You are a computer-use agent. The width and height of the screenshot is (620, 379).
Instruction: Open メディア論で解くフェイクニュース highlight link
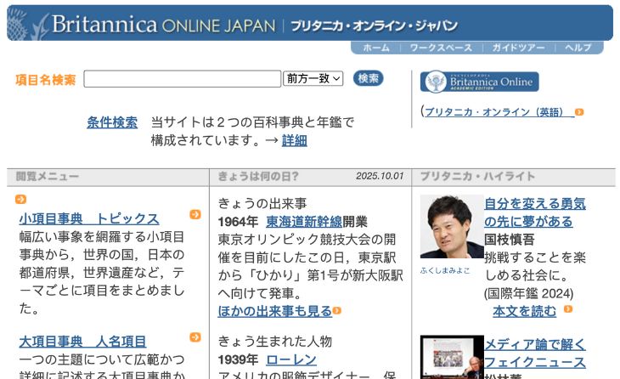pos(534,353)
